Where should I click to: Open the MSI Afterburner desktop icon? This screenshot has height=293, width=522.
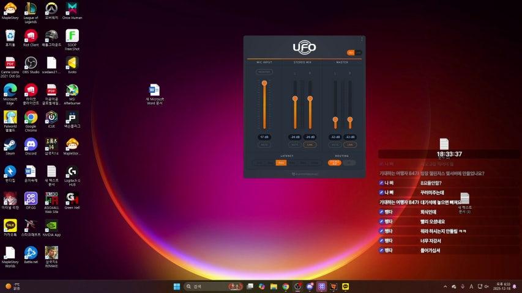click(x=72, y=90)
